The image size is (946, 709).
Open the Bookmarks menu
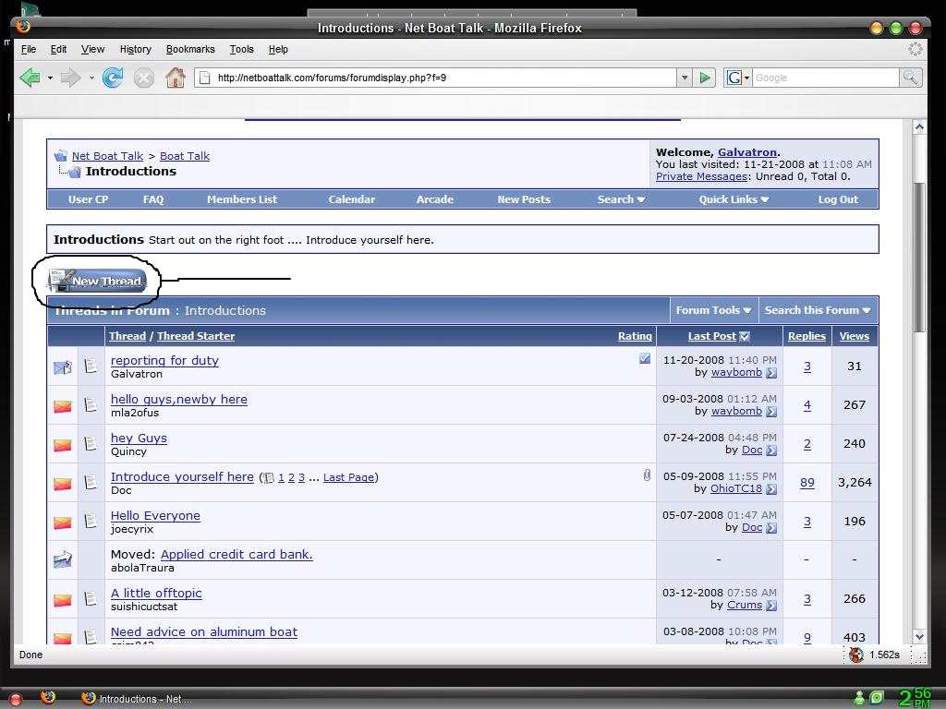click(190, 50)
